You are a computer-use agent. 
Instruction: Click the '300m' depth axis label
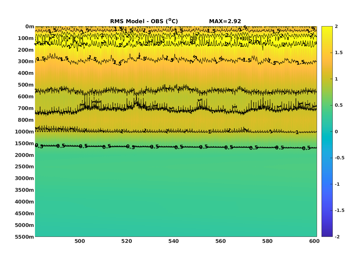pyautogui.click(x=26, y=62)
